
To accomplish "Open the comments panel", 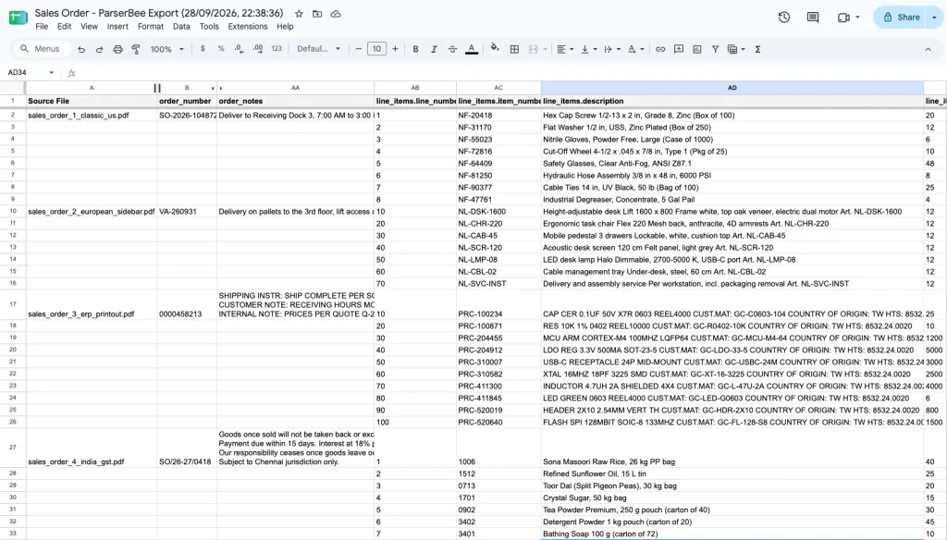I will click(x=813, y=17).
